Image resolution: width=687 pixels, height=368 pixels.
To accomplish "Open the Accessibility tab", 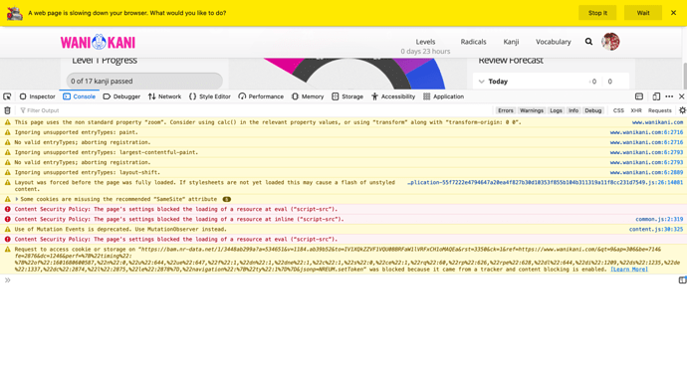I will 393,96.
